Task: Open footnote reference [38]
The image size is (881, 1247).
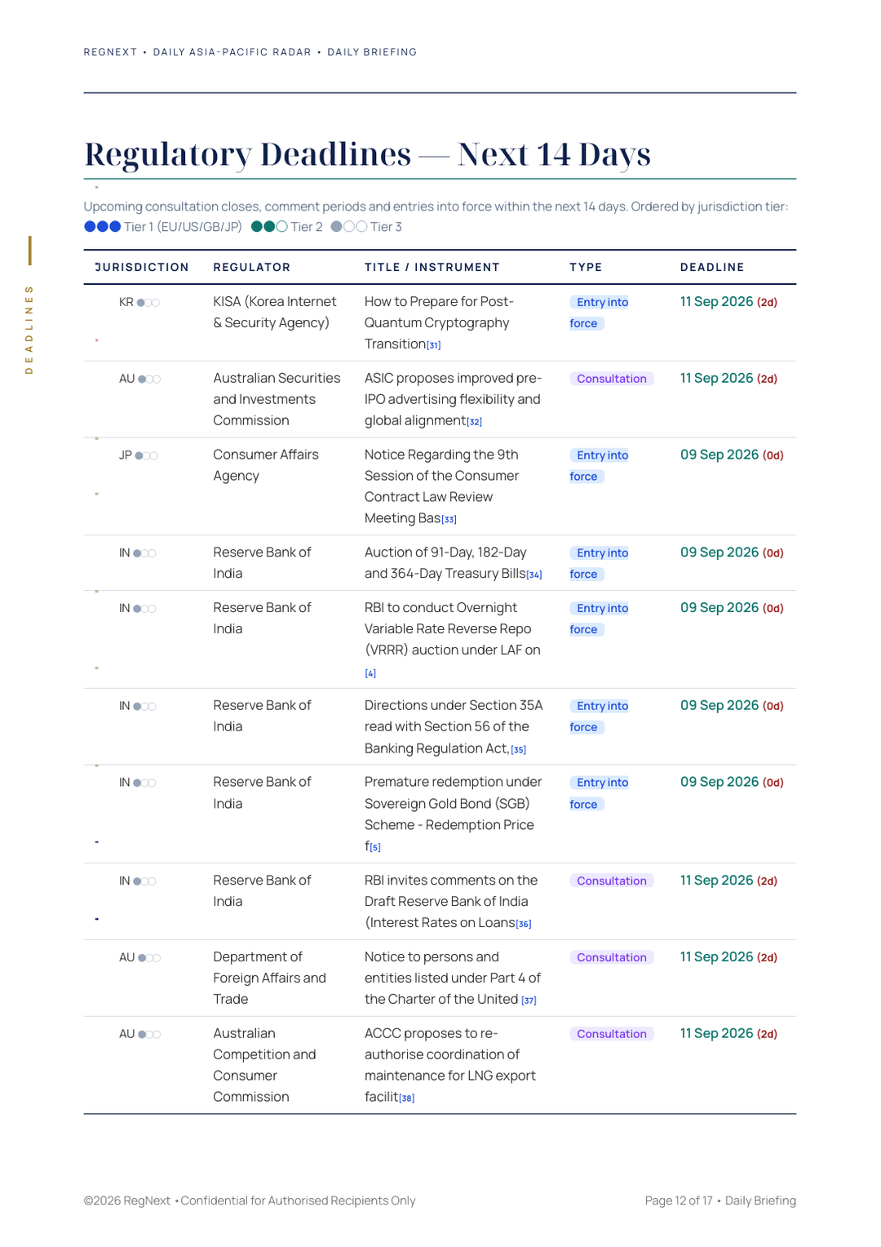Action: [407, 1098]
